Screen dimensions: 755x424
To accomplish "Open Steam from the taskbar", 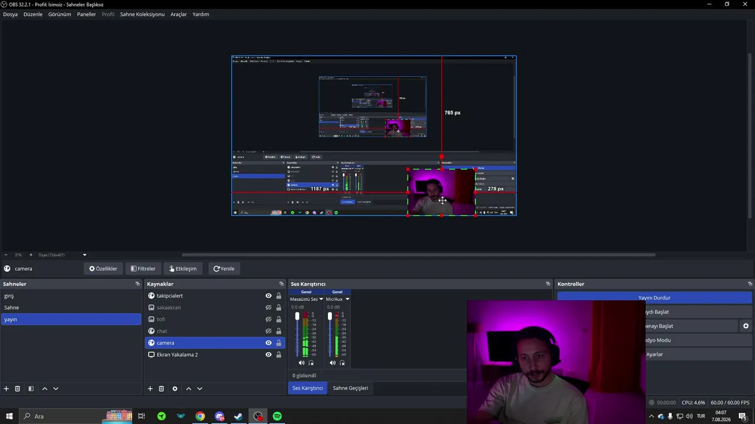I will (x=238, y=416).
